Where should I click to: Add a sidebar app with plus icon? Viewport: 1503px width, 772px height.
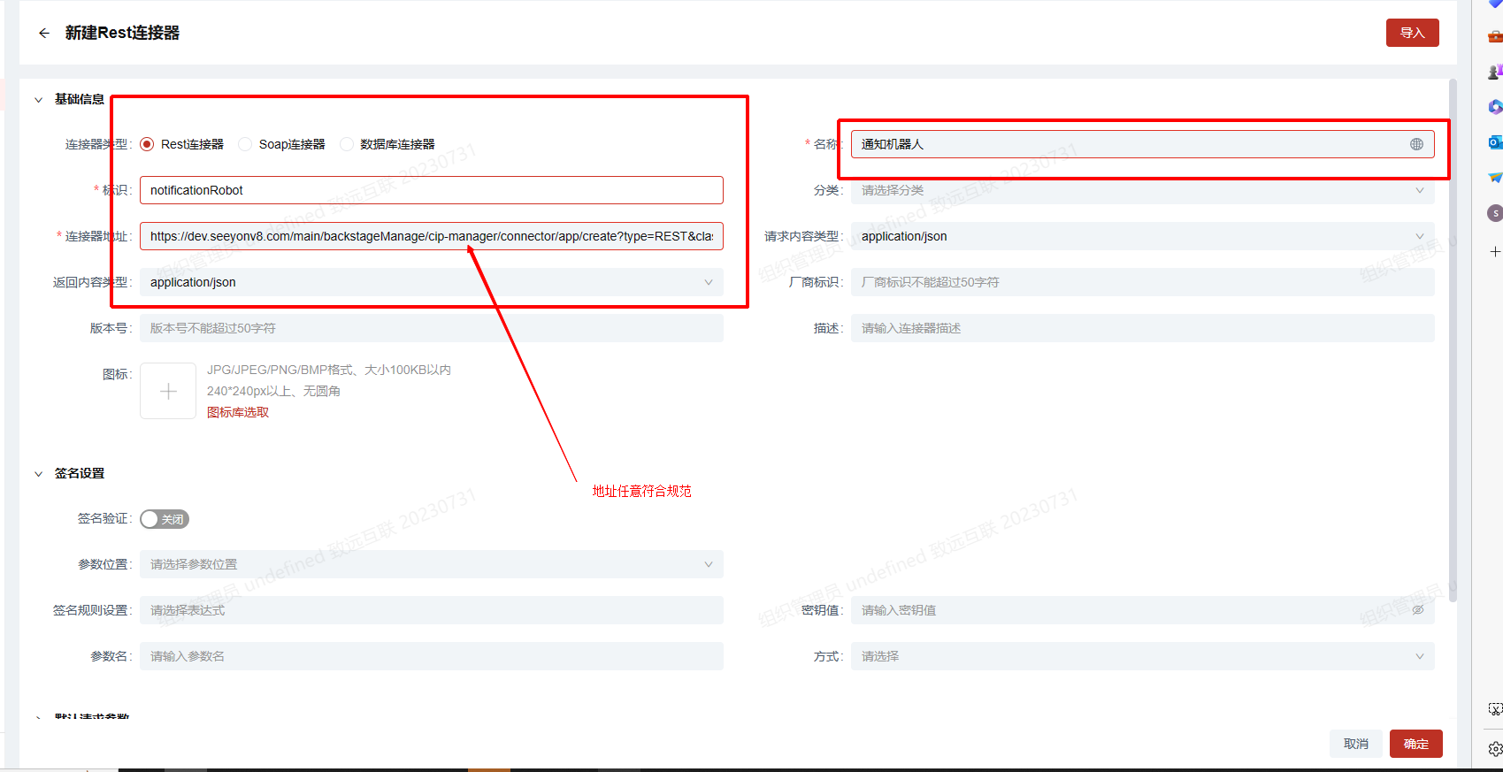point(1495,252)
